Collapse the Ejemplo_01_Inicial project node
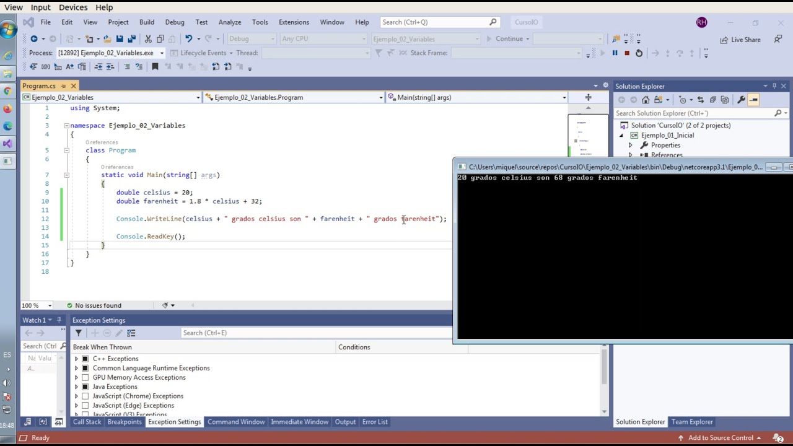Screen dimensions: 793x446 pos(621,136)
